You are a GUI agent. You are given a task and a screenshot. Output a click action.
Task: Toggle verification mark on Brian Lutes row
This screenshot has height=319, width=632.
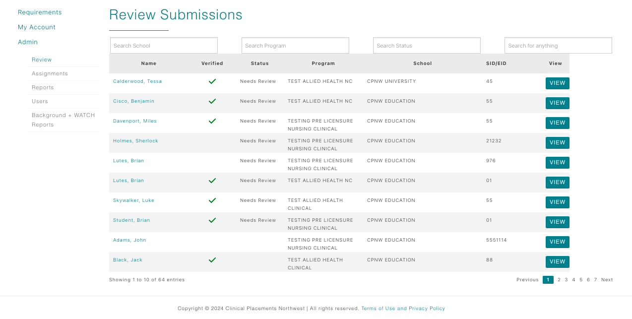[212, 181]
